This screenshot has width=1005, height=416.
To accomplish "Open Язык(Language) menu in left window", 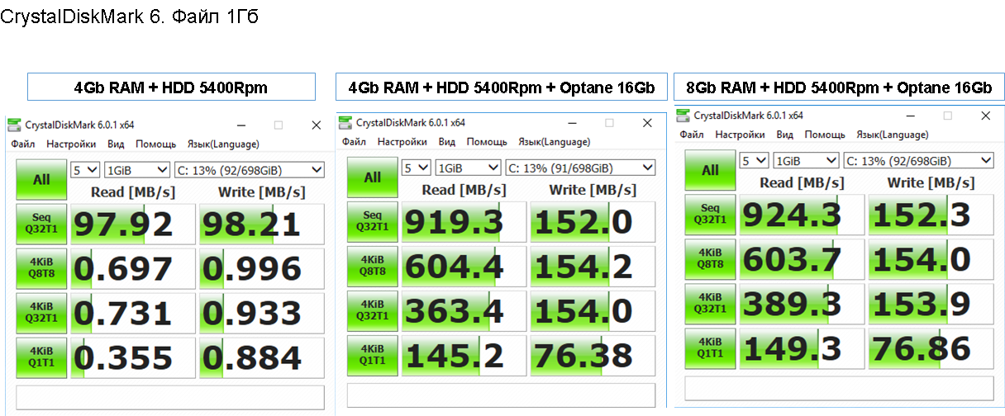I will click(x=223, y=144).
